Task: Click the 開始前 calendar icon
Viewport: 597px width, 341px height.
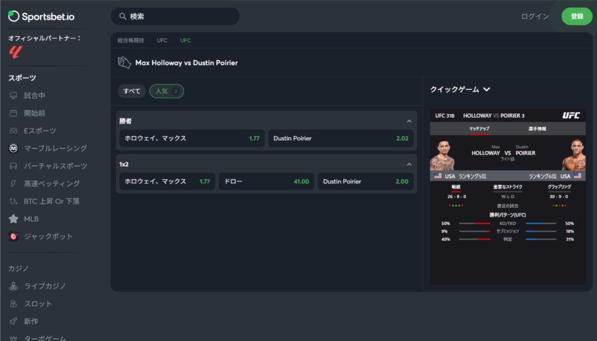Action: pyautogui.click(x=13, y=113)
